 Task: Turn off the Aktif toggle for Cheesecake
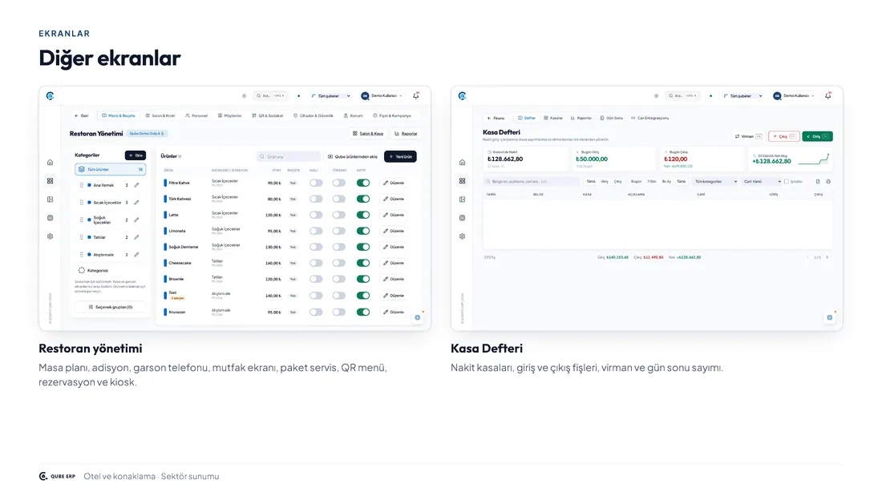[x=362, y=263]
